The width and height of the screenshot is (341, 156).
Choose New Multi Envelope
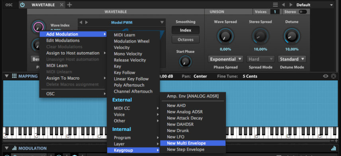coord(193,143)
